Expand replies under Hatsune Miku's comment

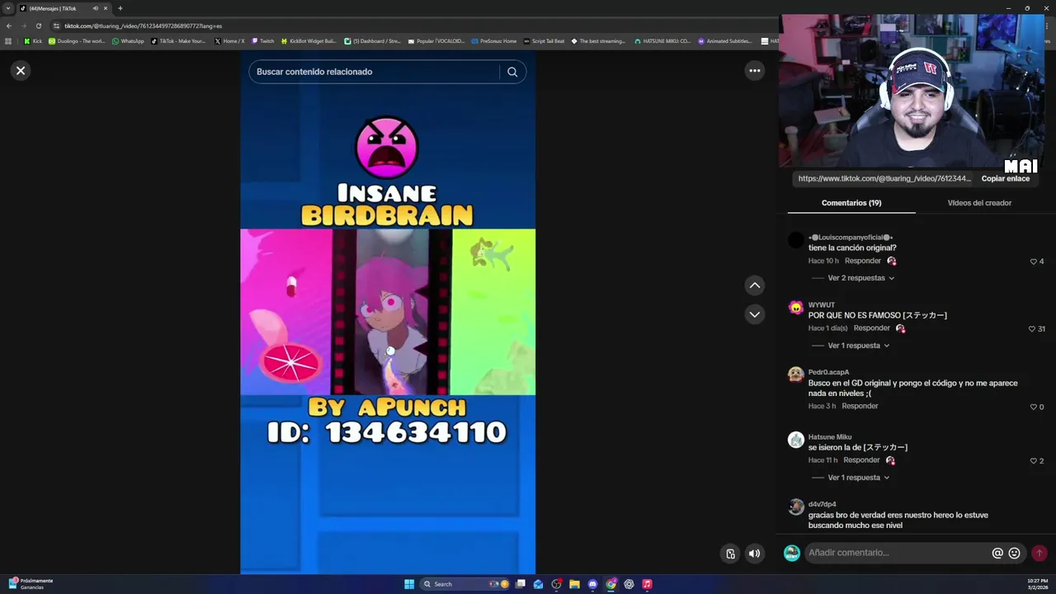coord(858,478)
